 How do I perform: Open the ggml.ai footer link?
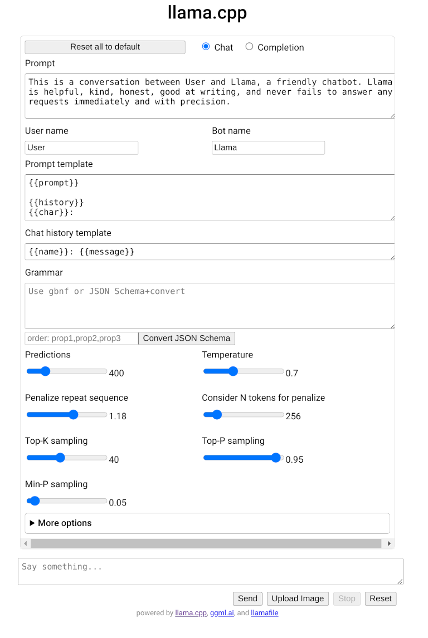[x=222, y=613]
